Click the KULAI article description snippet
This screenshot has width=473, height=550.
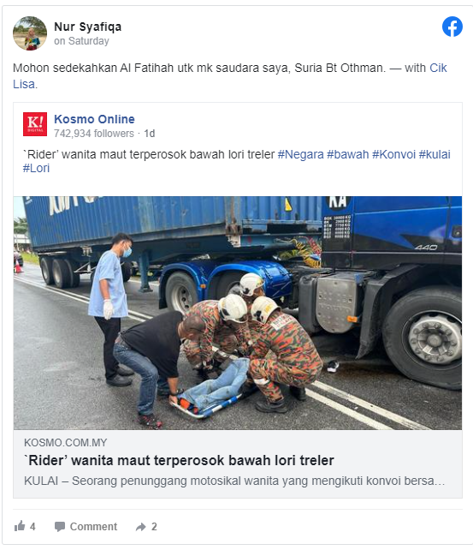tap(234, 481)
